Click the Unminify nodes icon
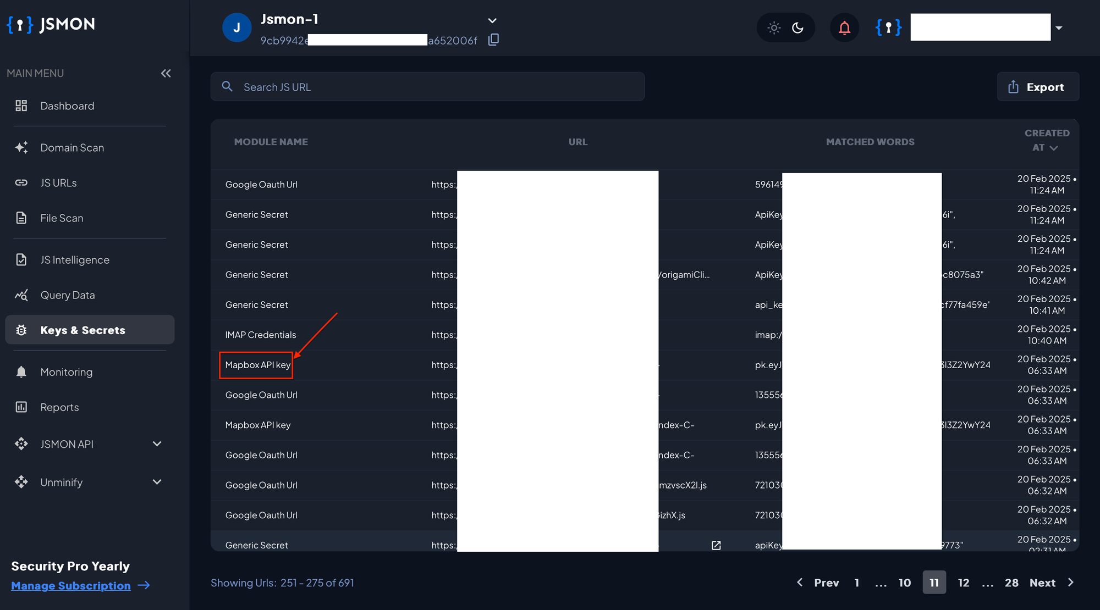This screenshot has height=610, width=1100. click(x=21, y=482)
